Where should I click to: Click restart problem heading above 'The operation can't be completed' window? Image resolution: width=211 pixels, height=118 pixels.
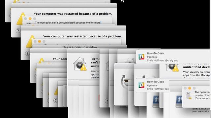pyautogui.click(x=73, y=14)
